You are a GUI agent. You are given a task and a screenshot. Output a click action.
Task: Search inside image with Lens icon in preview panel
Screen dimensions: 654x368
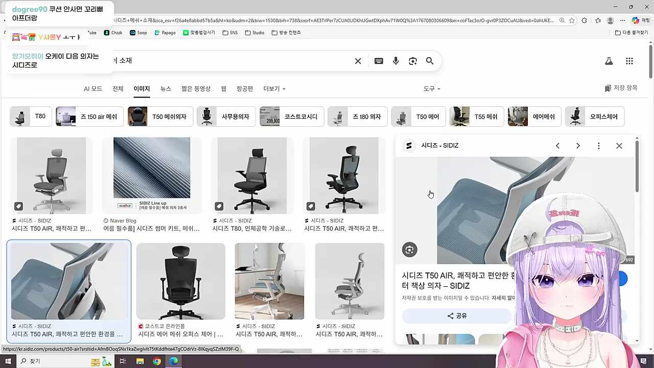tap(409, 249)
